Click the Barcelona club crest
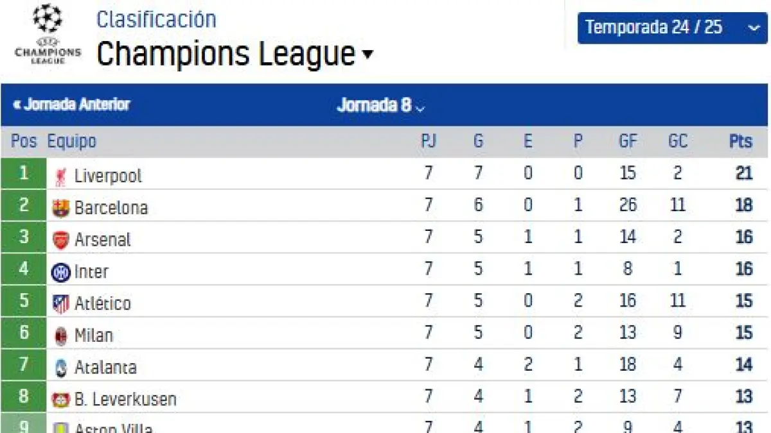Viewport: 771px width, 433px height. pos(60,208)
